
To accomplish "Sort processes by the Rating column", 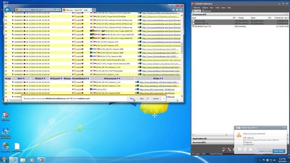I will [241, 18].
